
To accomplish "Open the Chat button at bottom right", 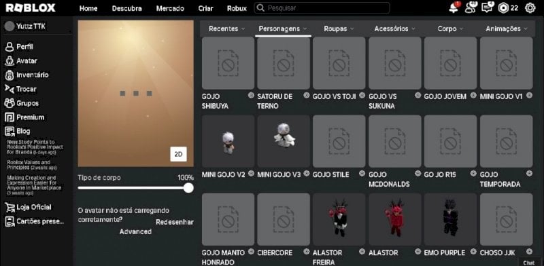I will pyautogui.click(x=529, y=263).
